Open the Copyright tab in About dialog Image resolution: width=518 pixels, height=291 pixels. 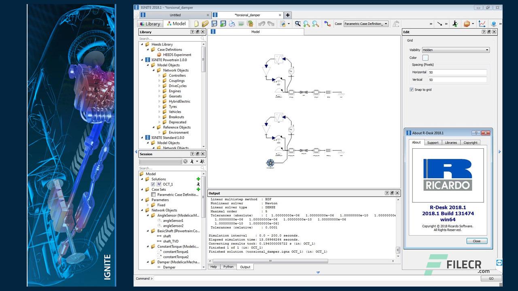470,143
